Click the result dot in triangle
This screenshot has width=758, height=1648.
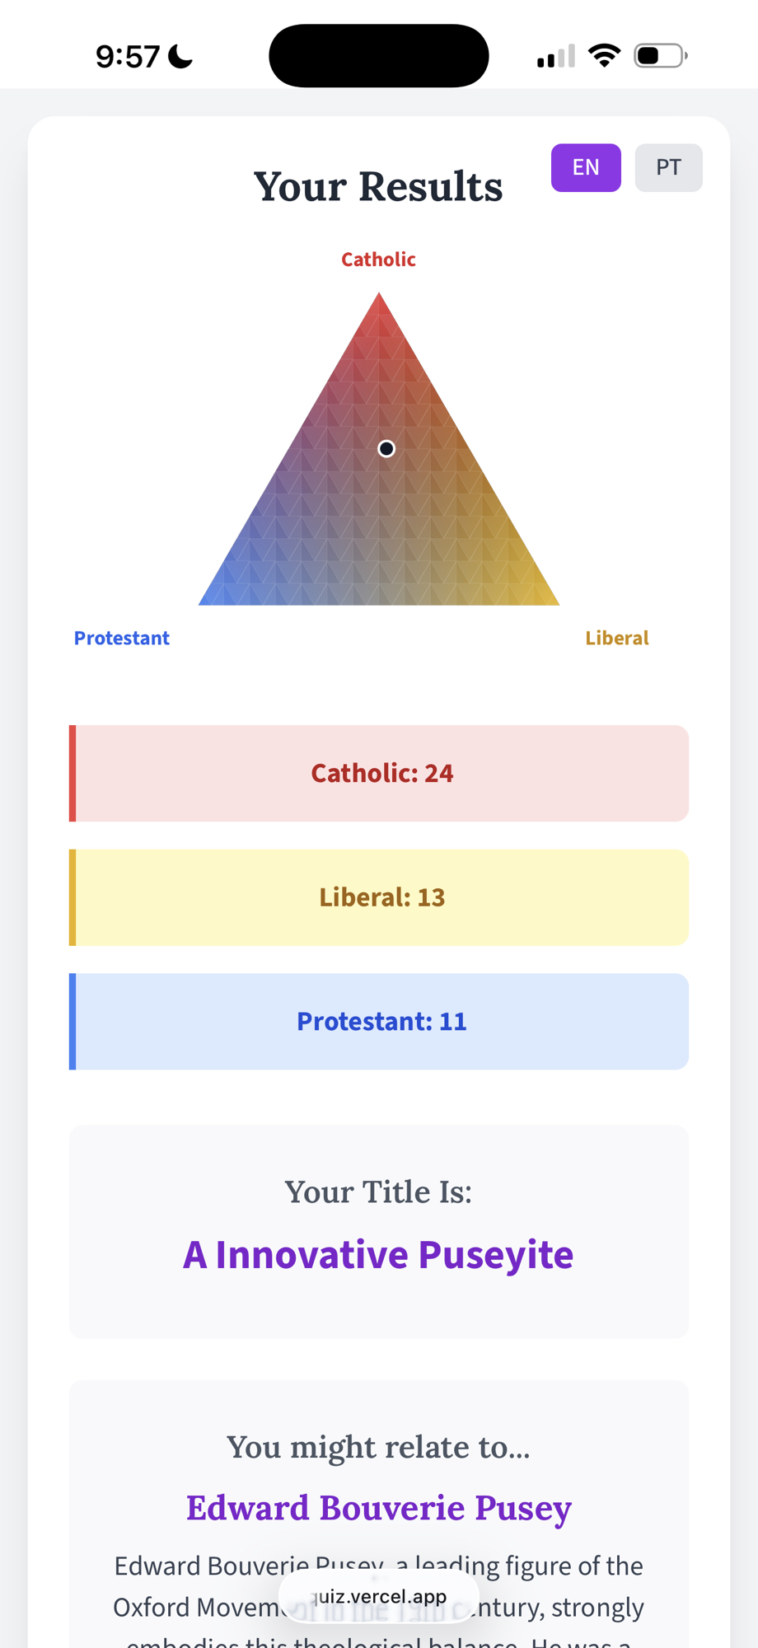click(x=386, y=448)
